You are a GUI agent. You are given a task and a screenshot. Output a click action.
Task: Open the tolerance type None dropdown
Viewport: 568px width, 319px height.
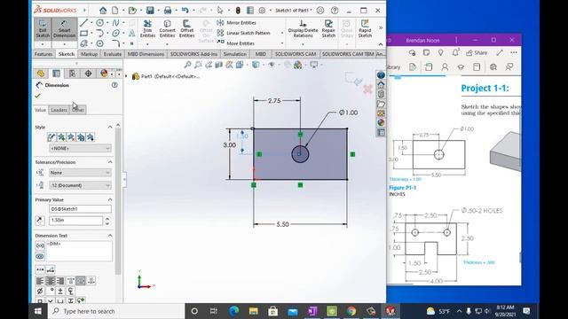pyautogui.click(x=80, y=173)
